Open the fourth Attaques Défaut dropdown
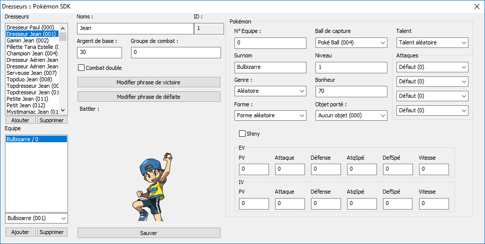The width and height of the screenshot is (485, 244). pos(432,110)
